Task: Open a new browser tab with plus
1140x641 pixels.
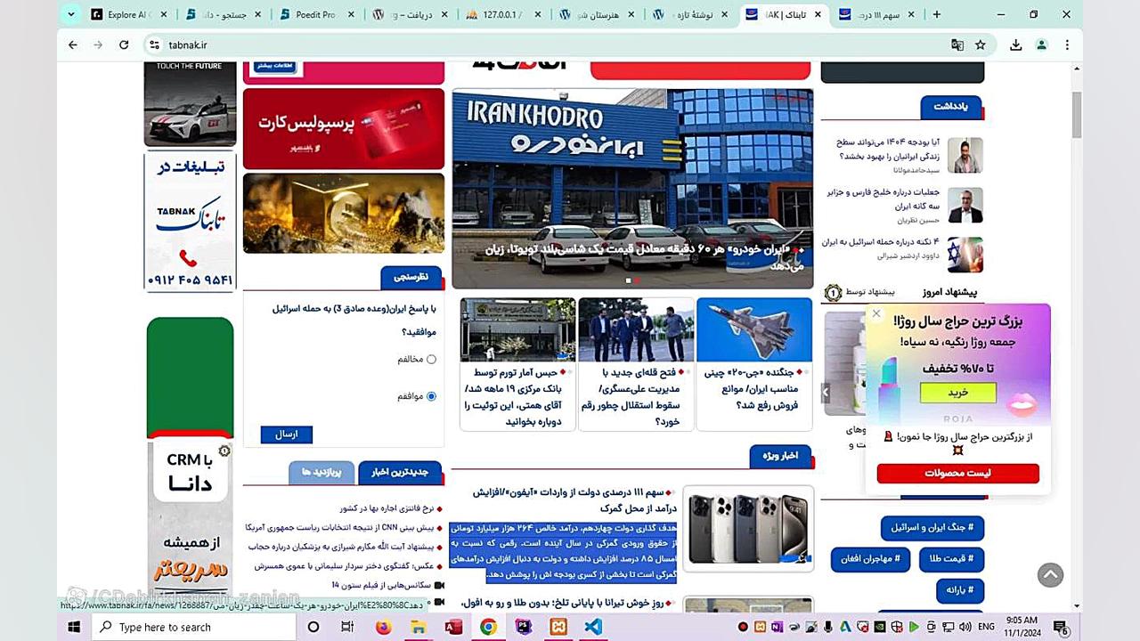Action: point(936,14)
